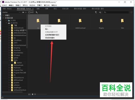This screenshot has width=135, height=100.
Task: Select the CNTV folder row
Action: click(x=14, y=43)
